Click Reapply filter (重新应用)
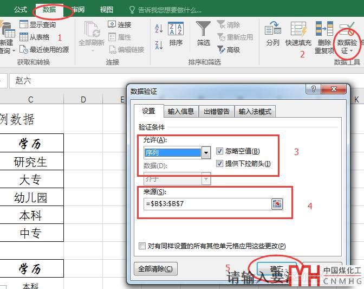Image resolution: width=364 pixels, height=289 pixels. click(235, 37)
